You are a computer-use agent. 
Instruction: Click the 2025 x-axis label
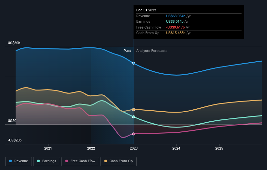point(219,148)
